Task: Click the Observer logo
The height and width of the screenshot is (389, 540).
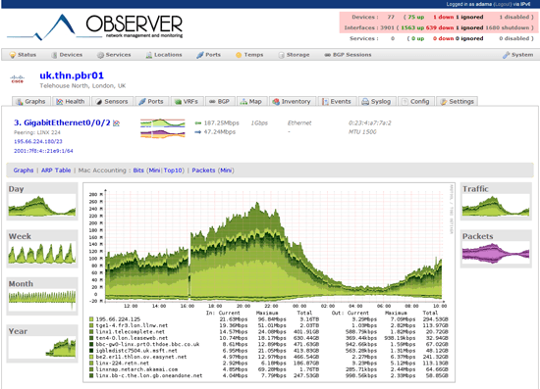Action: click(x=94, y=26)
